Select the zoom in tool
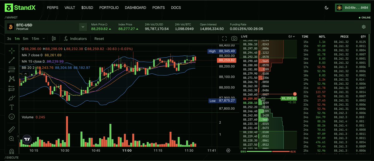This screenshot has width=374, height=161. [12, 139]
